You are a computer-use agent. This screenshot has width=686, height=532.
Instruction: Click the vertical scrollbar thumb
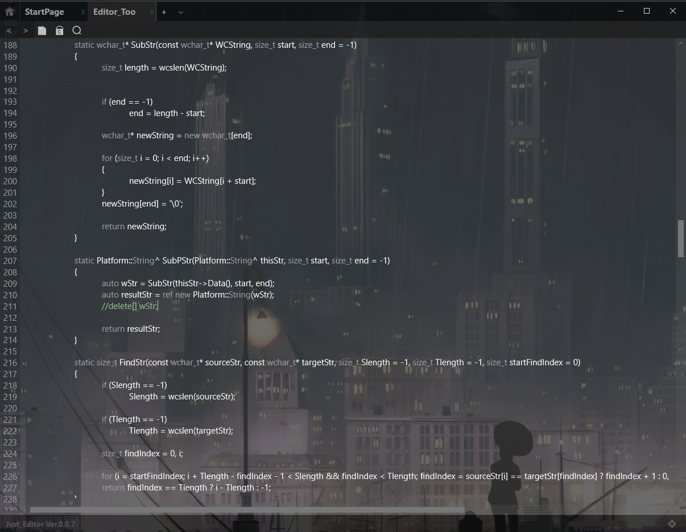coord(681,238)
